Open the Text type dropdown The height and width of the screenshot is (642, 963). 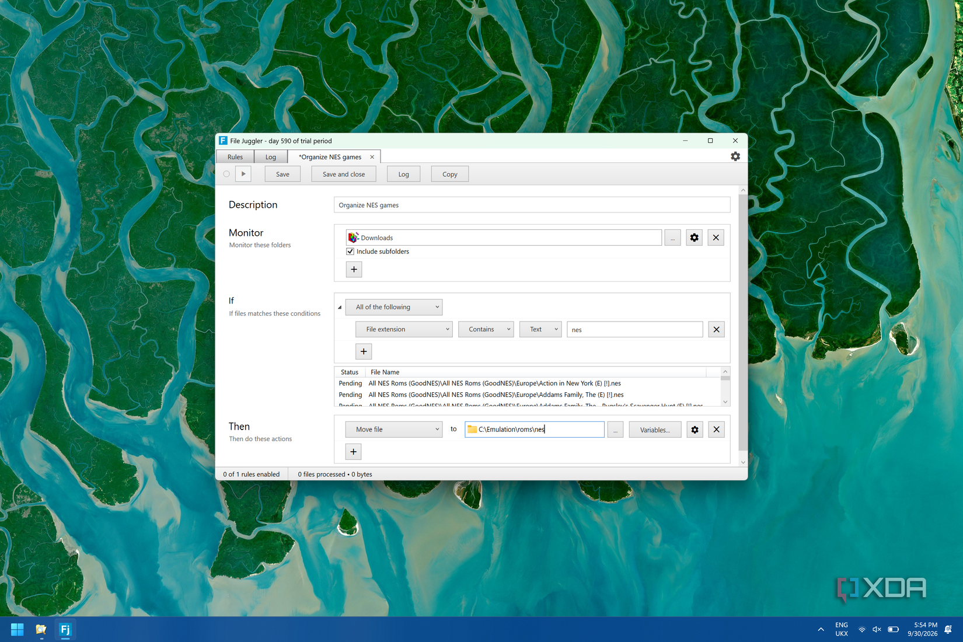pos(540,329)
